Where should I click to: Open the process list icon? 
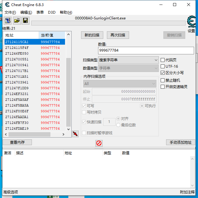click(x=8, y=20)
